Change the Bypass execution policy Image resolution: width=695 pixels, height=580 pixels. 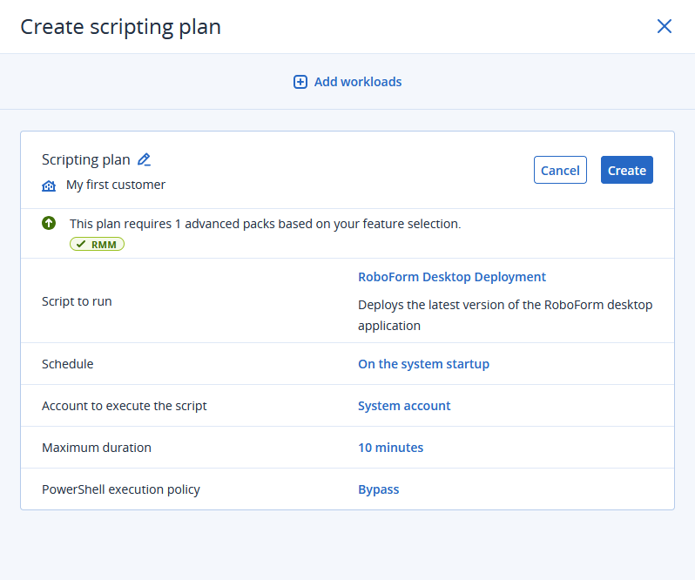coord(379,489)
